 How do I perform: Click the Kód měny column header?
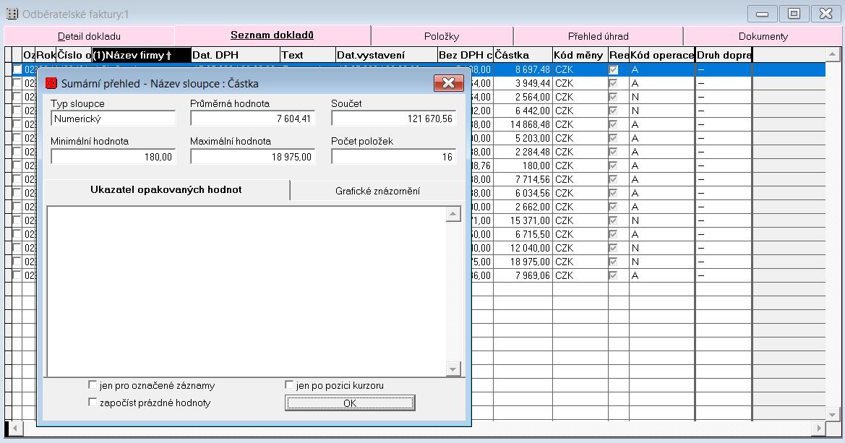pyautogui.click(x=579, y=55)
